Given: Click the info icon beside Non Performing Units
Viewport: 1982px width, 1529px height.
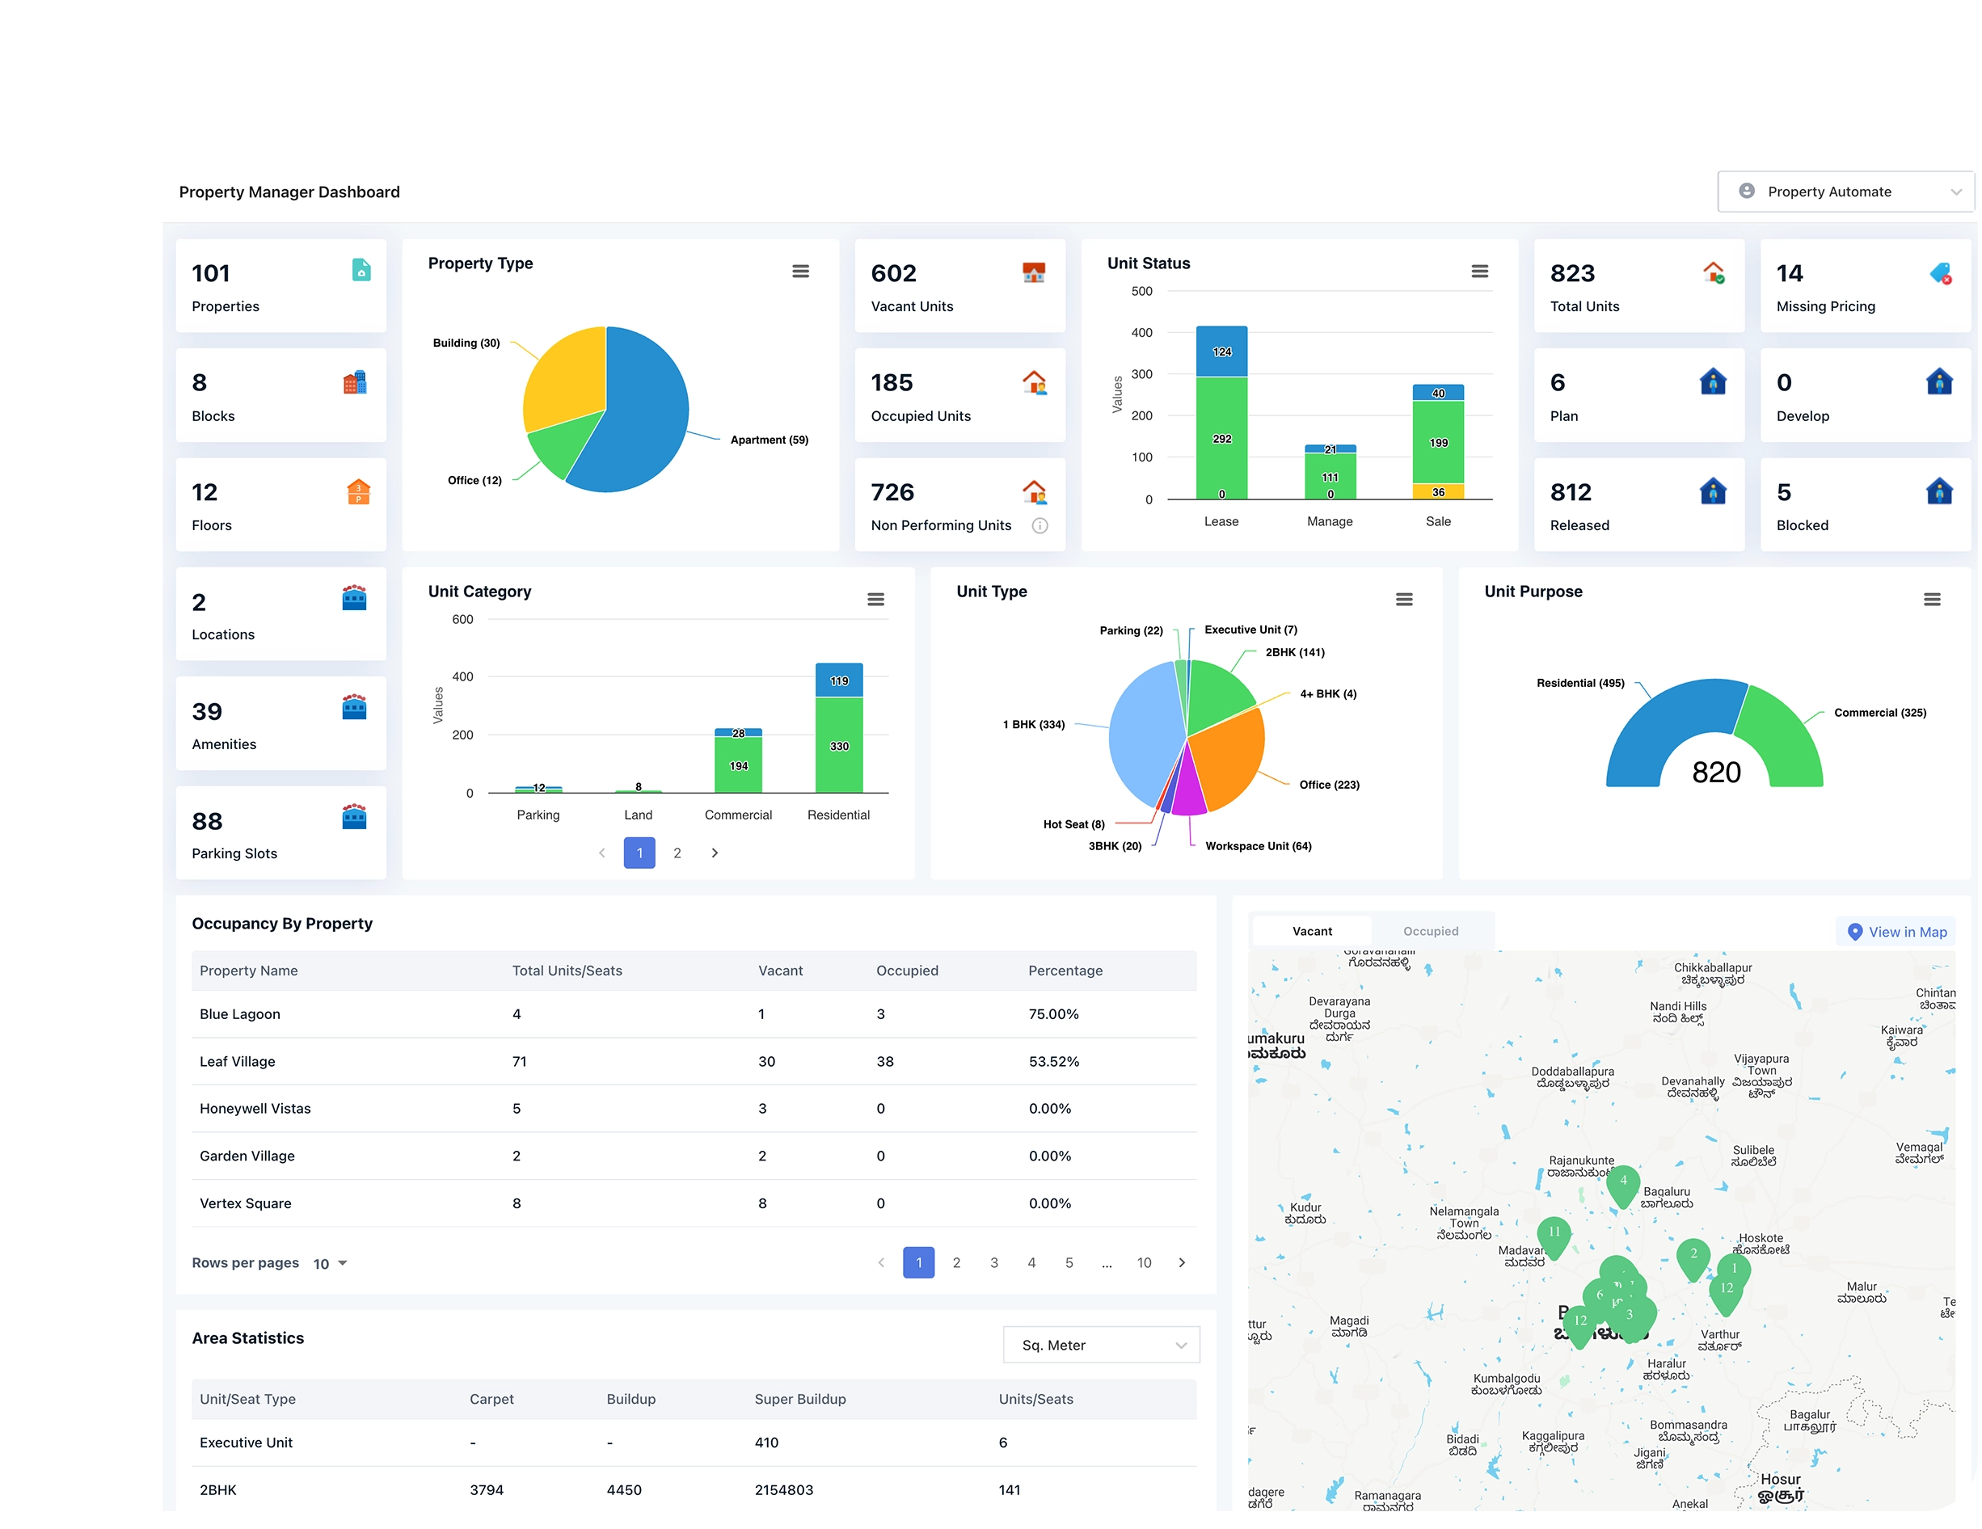Looking at the screenshot, I should [1040, 525].
